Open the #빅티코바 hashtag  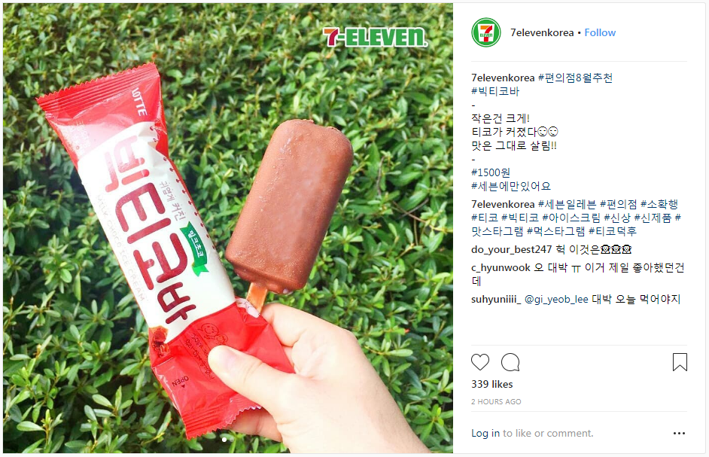pos(495,91)
